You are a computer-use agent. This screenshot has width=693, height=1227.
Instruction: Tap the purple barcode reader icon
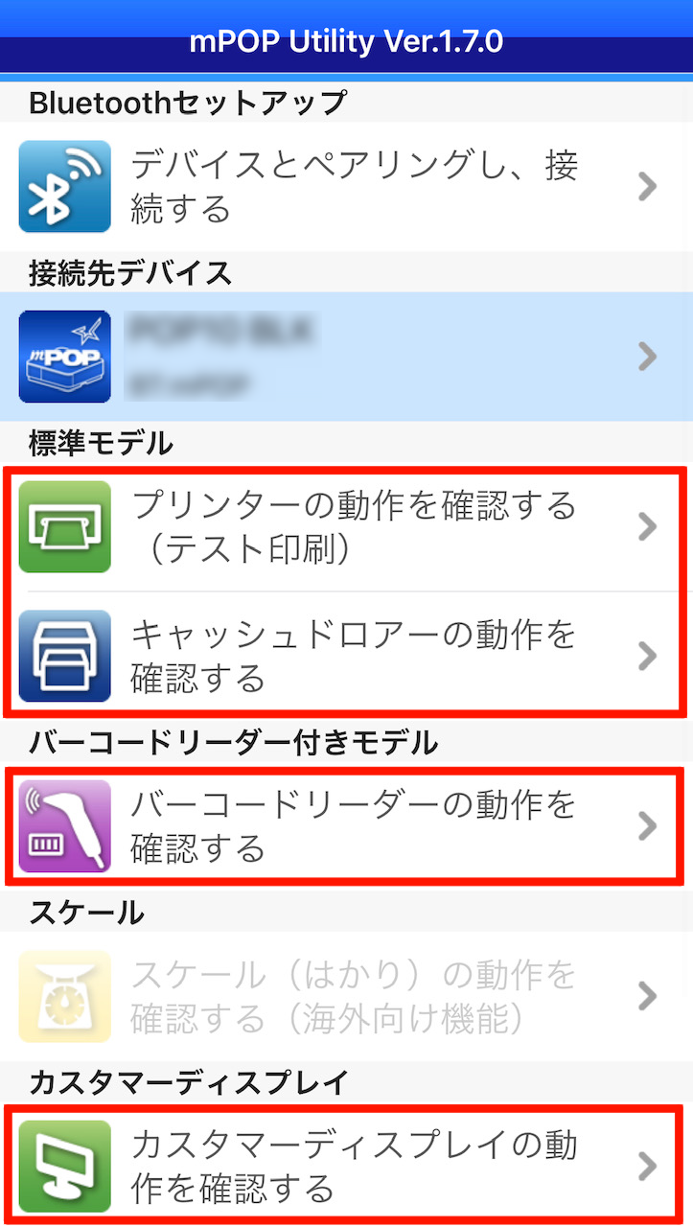65,826
